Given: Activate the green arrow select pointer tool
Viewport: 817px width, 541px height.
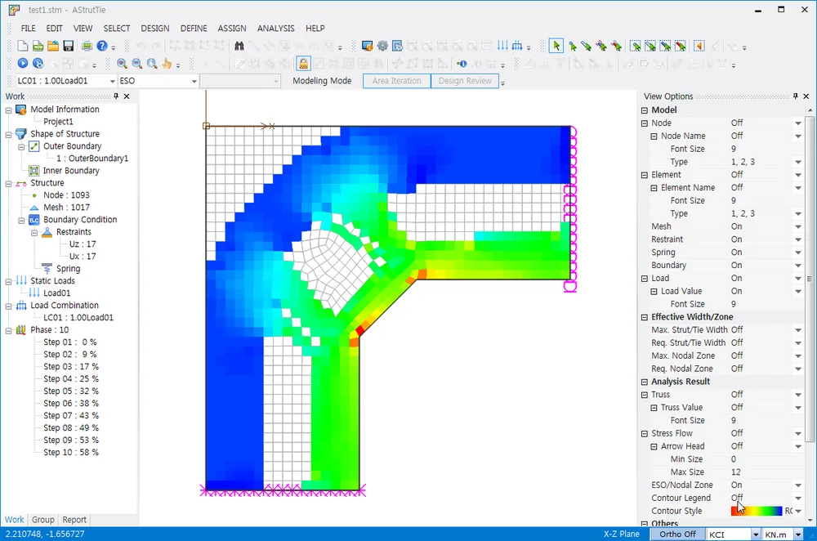Looking at the screenshot, I should pyautogui.click(x=556, y=47).
